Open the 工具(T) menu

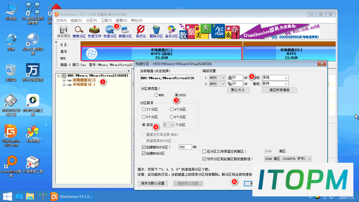click(106, 20)
